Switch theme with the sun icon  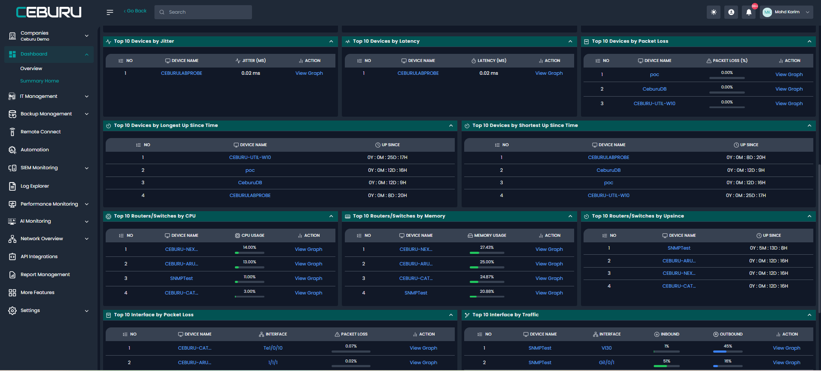[x=714, y=12]
